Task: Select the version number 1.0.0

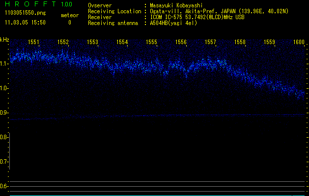Action: tap(66, 4)
